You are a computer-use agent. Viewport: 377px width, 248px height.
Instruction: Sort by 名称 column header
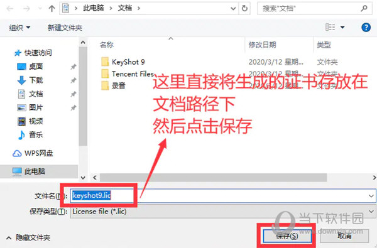click(107, 45)
